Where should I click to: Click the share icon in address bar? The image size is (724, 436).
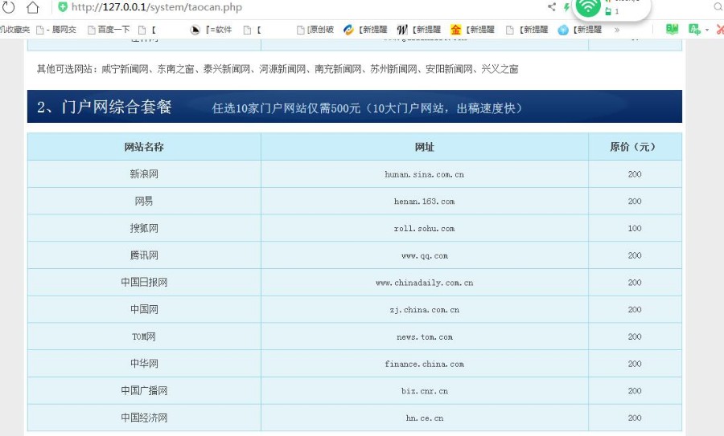tap(552, 6)
